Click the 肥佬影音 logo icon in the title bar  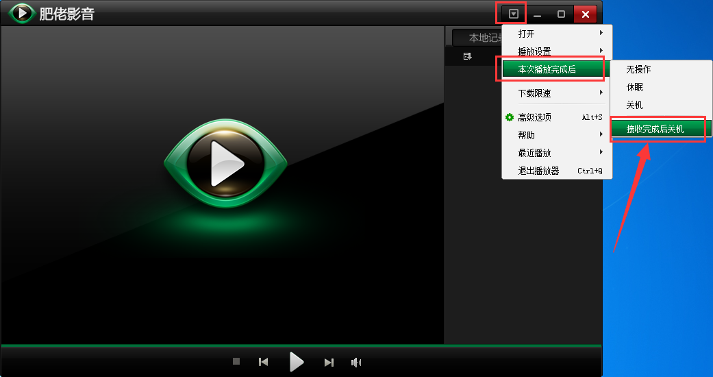tap(21, 13)
